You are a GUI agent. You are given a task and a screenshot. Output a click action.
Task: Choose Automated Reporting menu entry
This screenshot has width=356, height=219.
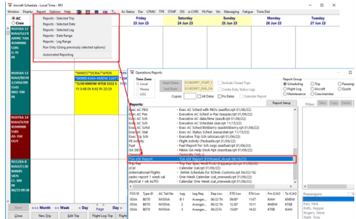point(58,55)
